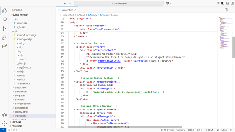Change end of line sequence CRLF
Screen dimensions: 235x132
[x=199, y=130]
